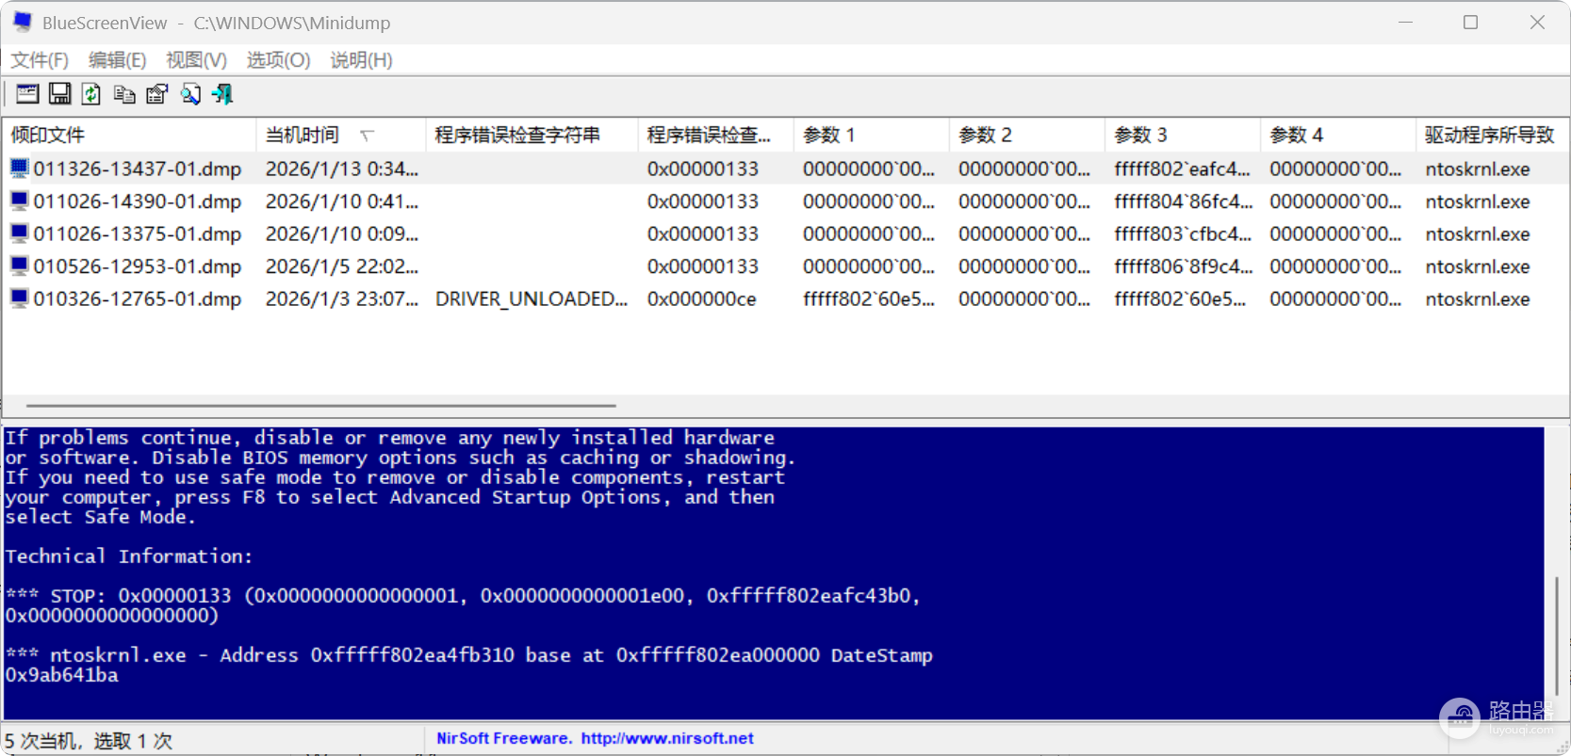Sort by 程序错误检查字符串 column header
This screenshot has width=1571, height=756.
coord(532,135)
